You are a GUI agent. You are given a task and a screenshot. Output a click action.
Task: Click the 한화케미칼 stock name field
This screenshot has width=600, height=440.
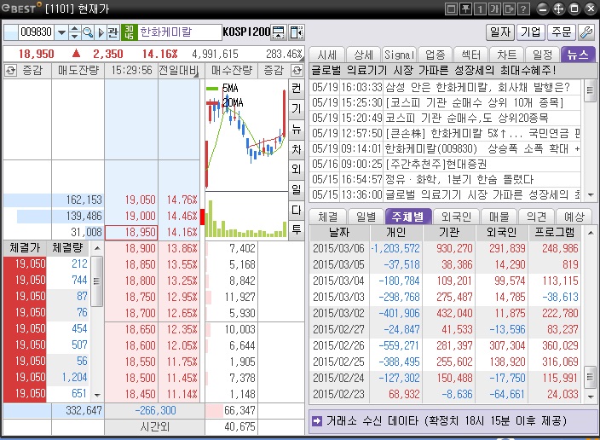179,32
